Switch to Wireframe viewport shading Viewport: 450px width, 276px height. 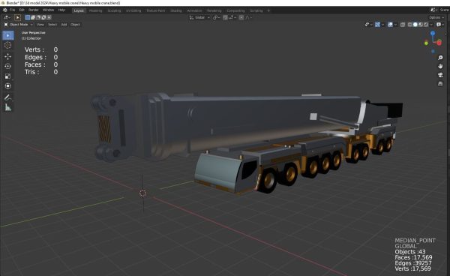[409, 25]
